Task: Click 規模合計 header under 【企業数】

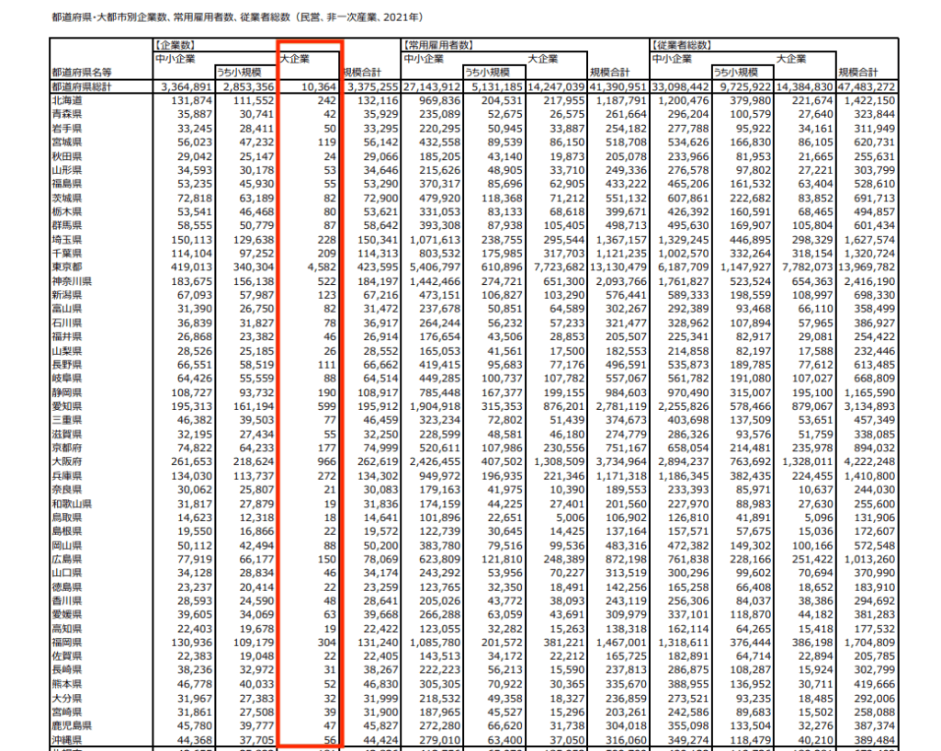Action: tap(362, 73)
